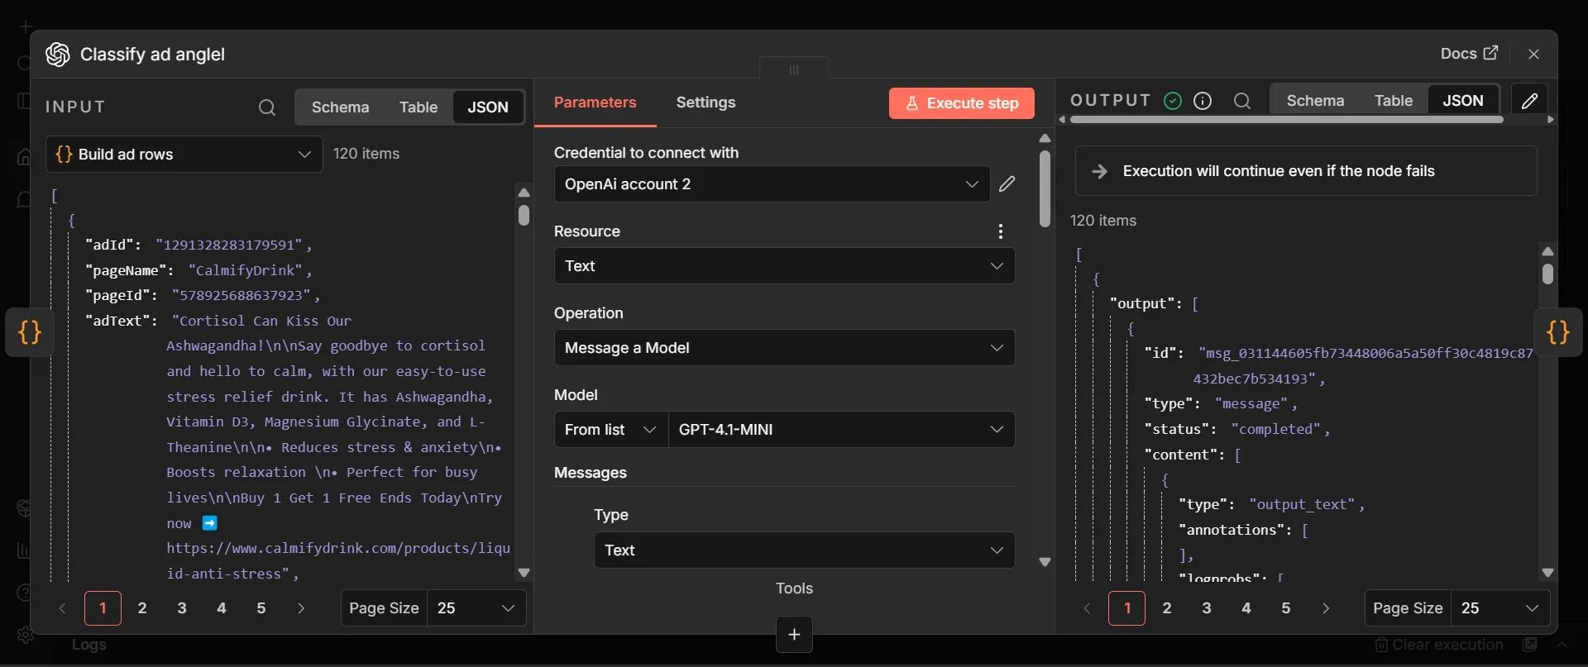
Task: Click the right curly-braces node handle
Action: [1558, 332]
